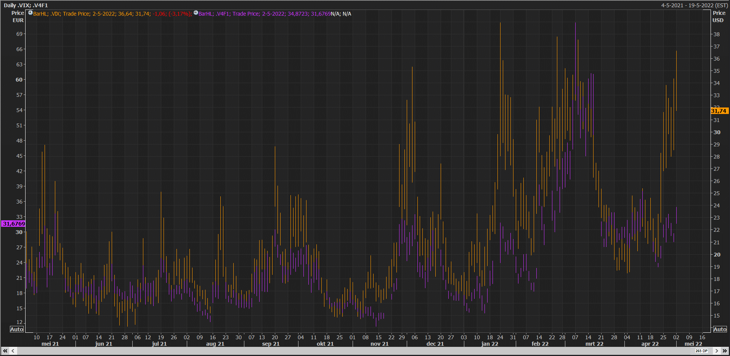Click the 'jun 21' month label
Screen dimensions: 730x356
tap(104, 344)
